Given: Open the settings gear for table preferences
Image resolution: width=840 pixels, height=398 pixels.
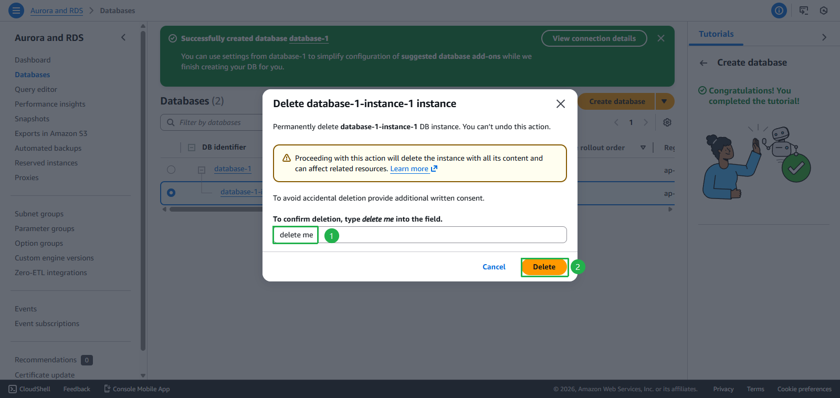Looking at the screenshot, I should pyautogui.click(x=667, y=122).
